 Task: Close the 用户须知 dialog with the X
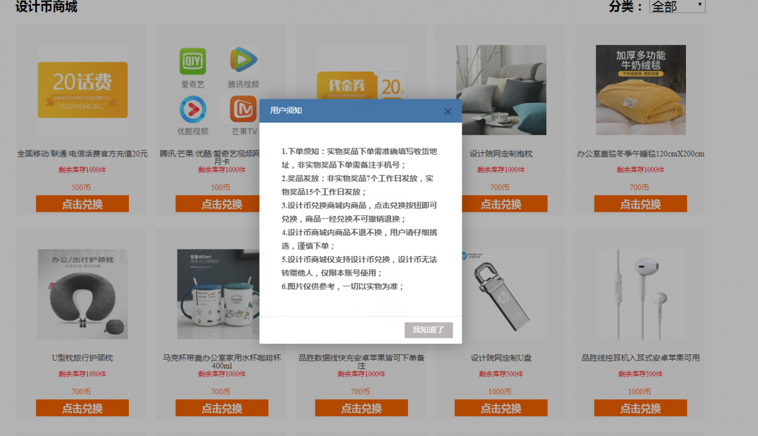tap(448, 111)
